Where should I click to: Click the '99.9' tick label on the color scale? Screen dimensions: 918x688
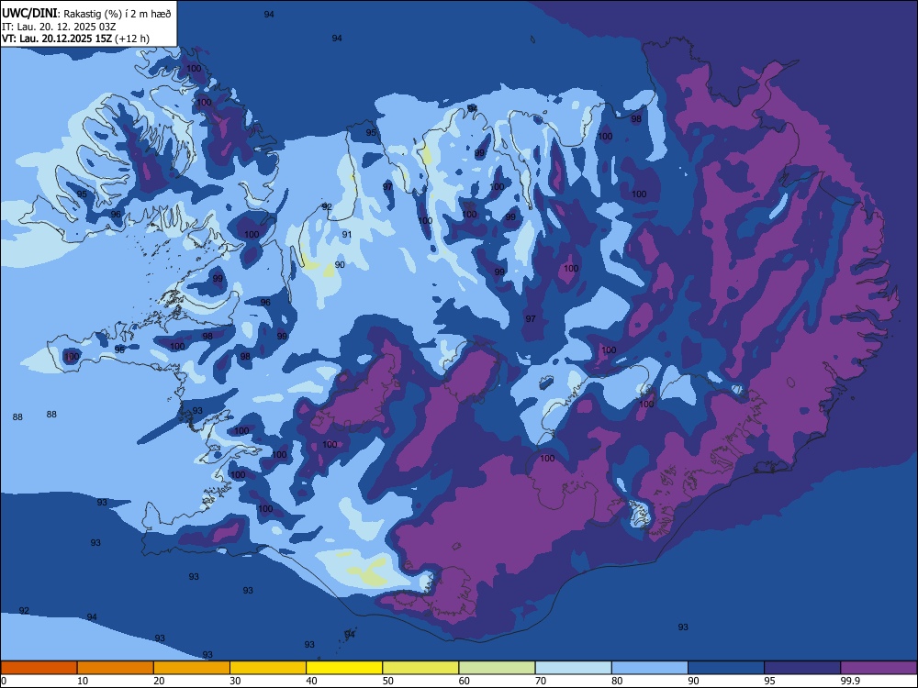coord(849,681)
